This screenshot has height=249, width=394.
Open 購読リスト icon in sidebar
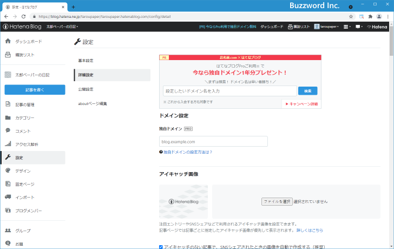coord(8,55)
